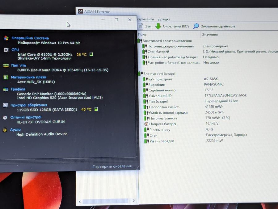The width and height of the screenshot is (278, 209).
Task: Click the audio speaker icon
Action: click(5, 130)
